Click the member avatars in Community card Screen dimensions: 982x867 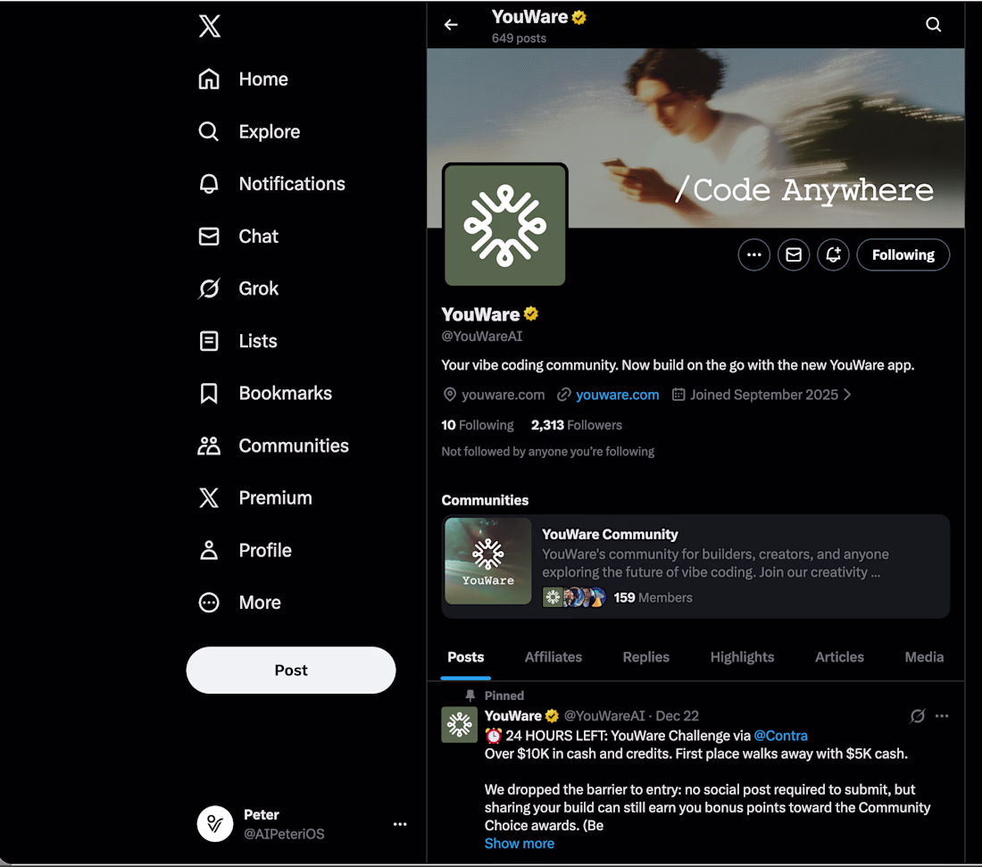574,597
